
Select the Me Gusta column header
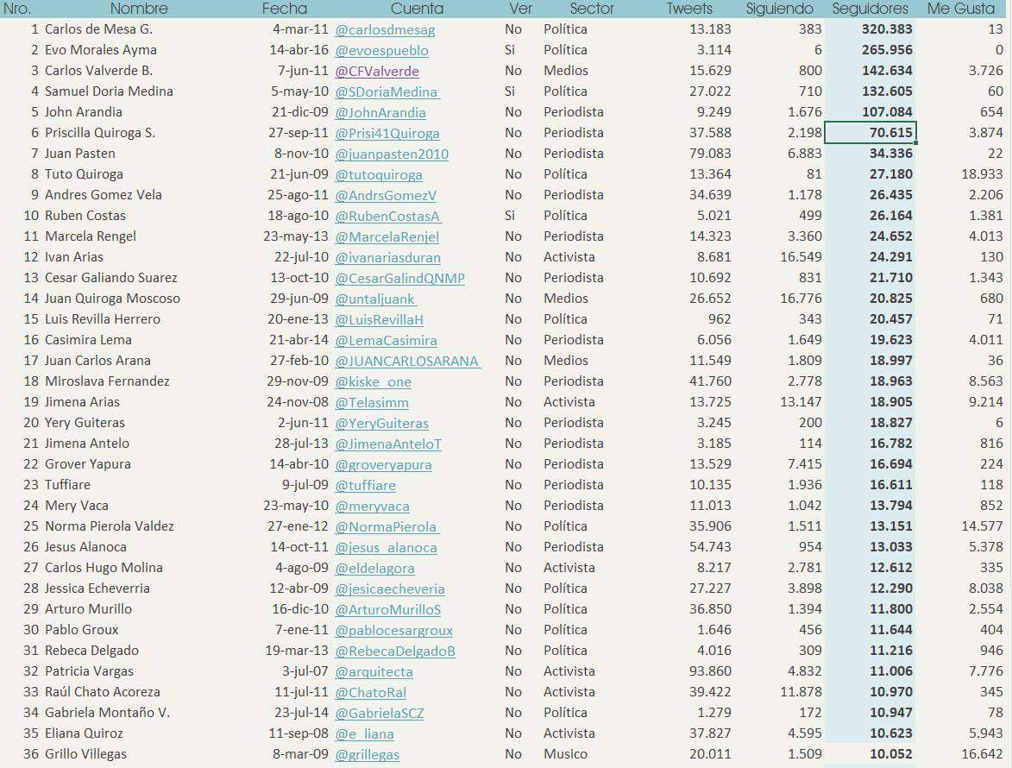pyautogui.click(x=961, y=9)
